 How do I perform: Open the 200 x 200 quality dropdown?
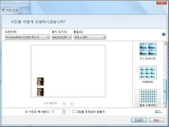point(90,37)
